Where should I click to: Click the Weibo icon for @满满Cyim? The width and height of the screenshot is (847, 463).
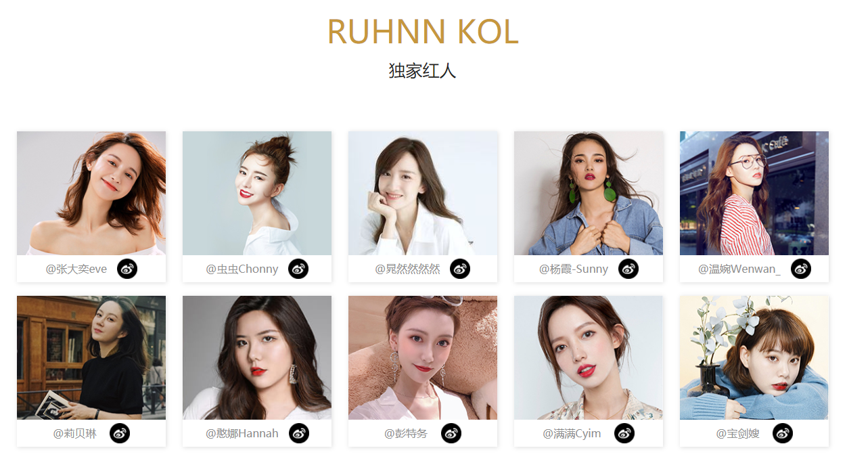click(624, 433)
